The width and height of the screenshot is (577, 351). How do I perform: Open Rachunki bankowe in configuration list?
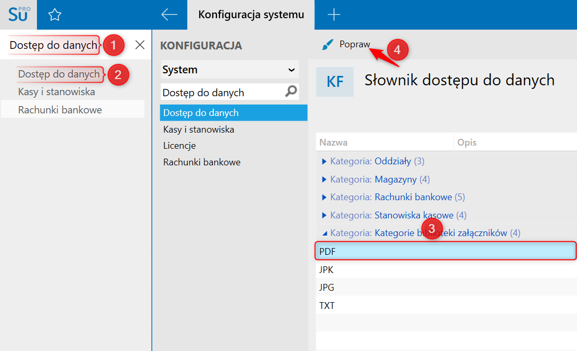[202, 162]
